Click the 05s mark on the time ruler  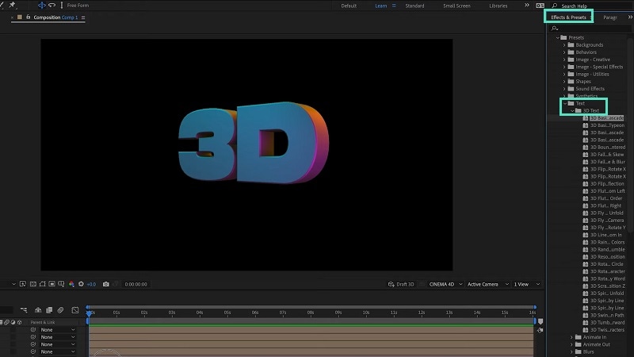point(227,313)
